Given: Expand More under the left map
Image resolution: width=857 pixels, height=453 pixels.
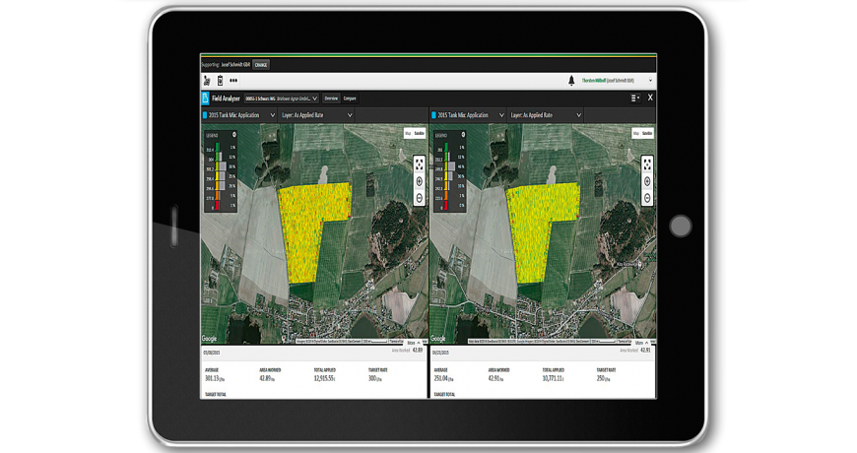Looking at the screenshot, I should 414,343.
